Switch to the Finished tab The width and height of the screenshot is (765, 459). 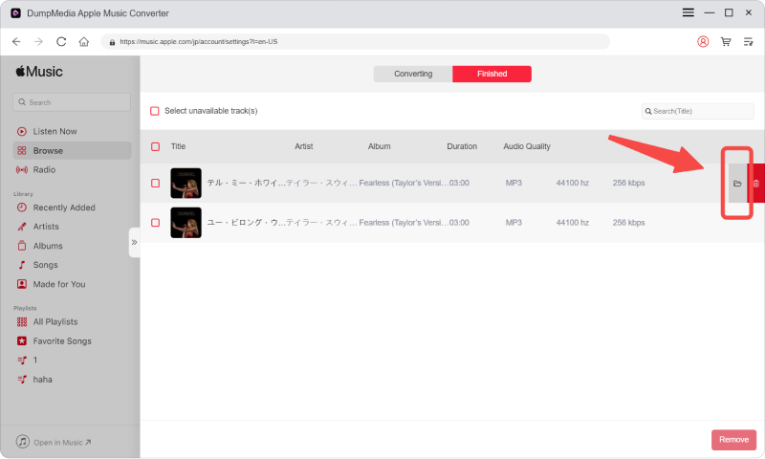tap(492, 75)
